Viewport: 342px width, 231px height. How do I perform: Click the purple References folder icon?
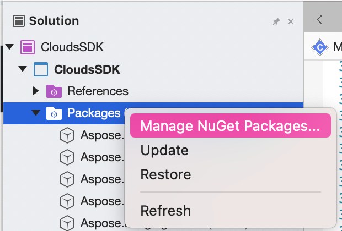pyautogui.click(x=54, y=91)
